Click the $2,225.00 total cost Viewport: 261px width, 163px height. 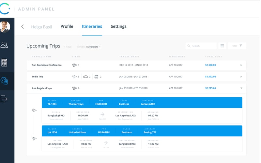click(210, 88)
